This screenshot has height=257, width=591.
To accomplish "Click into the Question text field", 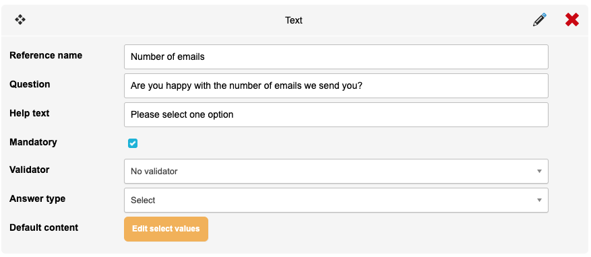I will (x=336, y=86).
